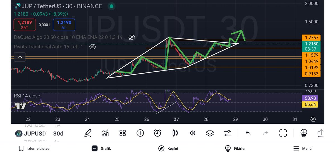Image resolution: width=335 pixels, height=155 pixels.
Task: Open the İzleme Listesi tab
Action: pos(34,149)
